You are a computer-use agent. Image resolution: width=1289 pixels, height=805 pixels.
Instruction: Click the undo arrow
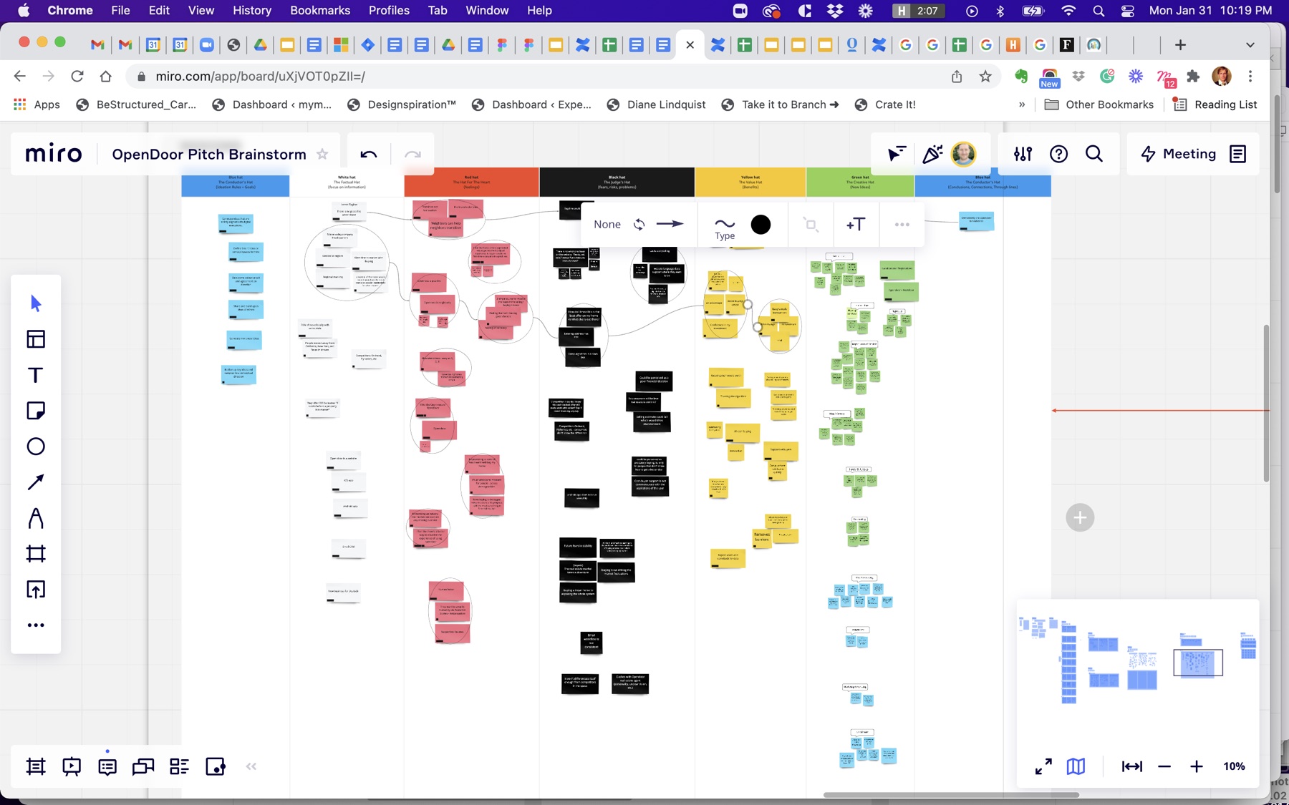(369, 154)
